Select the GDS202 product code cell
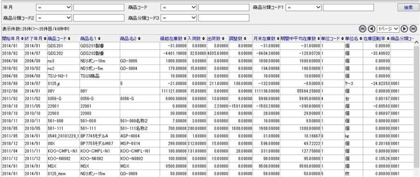This screenshot has width=420, height=177. point(63,53)
